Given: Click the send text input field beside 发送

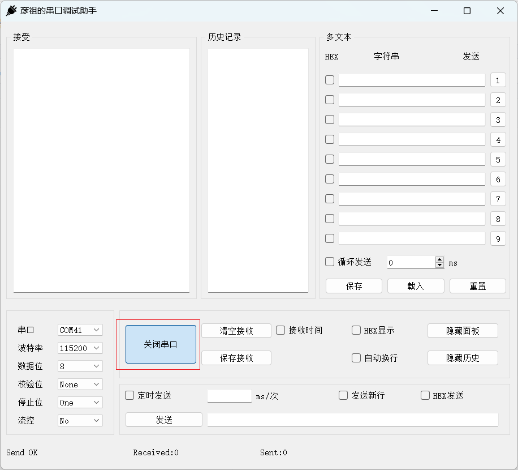Looking at the screenshot, I should tap(353, 420).
